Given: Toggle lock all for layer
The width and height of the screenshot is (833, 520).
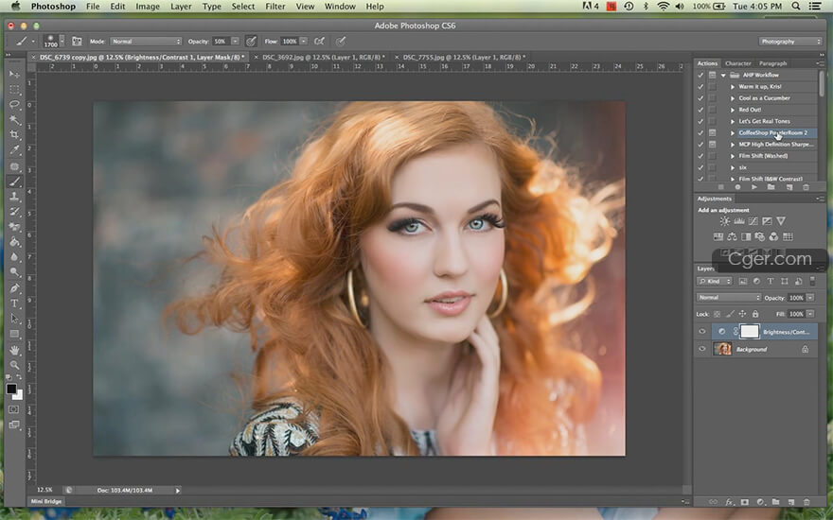Looking at the screenshot, I should 755,314.
